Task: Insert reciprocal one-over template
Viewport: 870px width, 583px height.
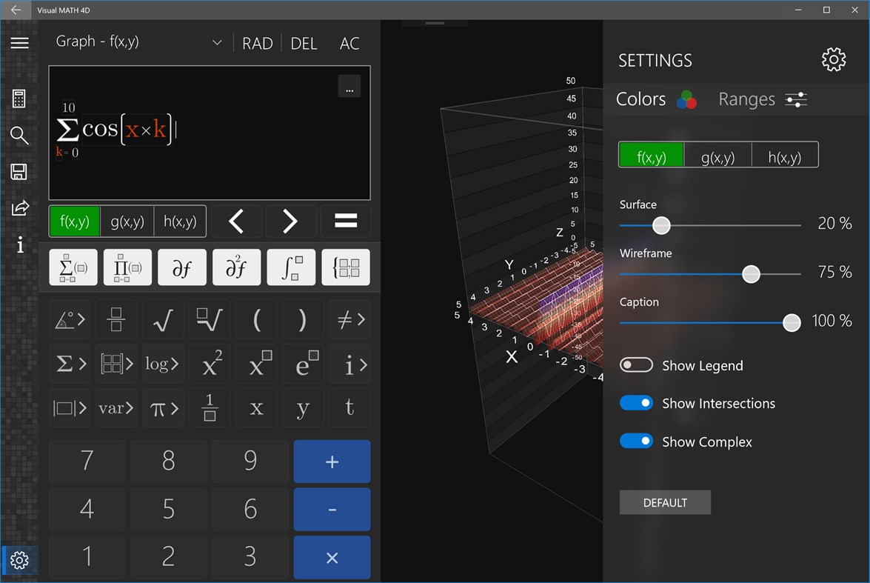Action: (210, 408)
